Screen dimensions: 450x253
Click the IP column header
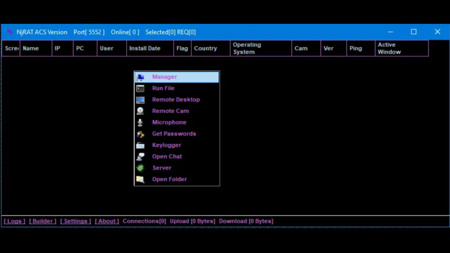tap(62, 48)
